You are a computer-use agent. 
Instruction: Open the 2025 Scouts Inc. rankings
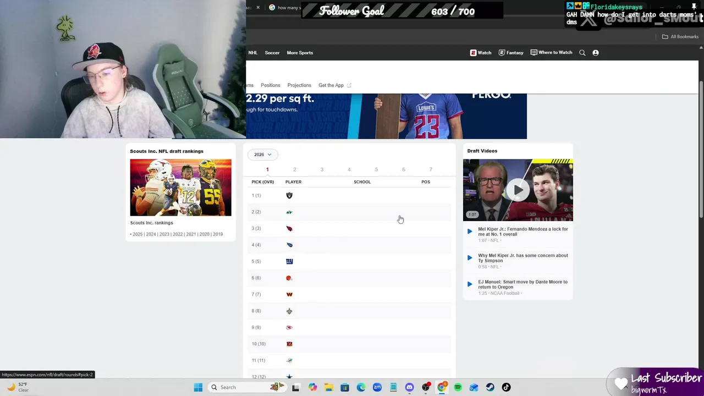(137, 234)
